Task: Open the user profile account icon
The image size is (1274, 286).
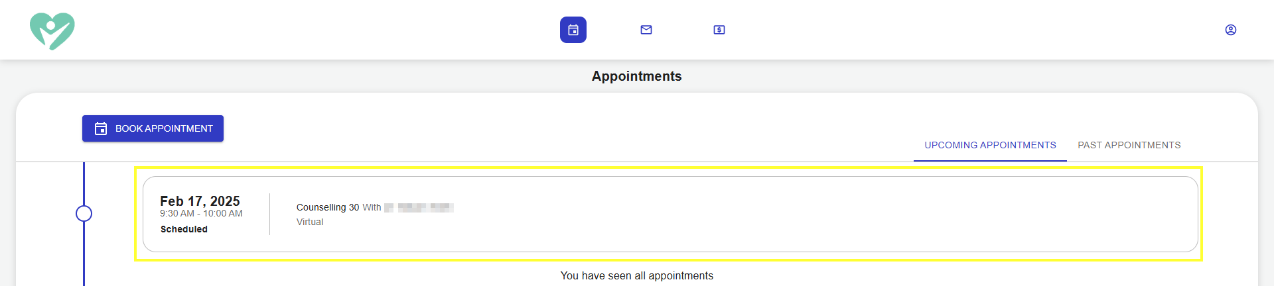Action: click(x=1231, y=30)
